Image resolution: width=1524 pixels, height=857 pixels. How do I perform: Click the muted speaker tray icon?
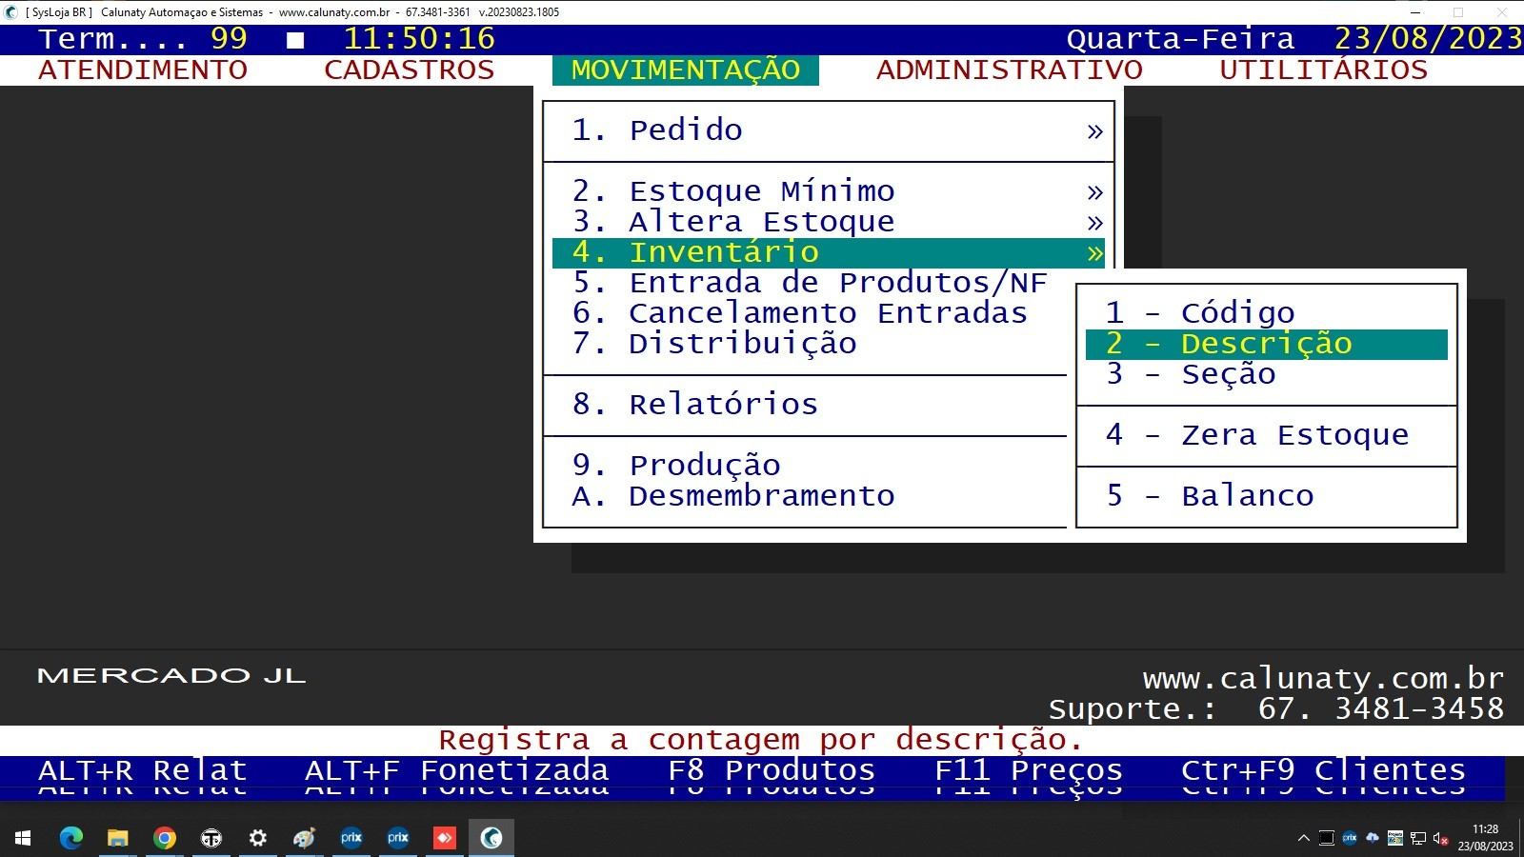click(x=1440, y=839)
